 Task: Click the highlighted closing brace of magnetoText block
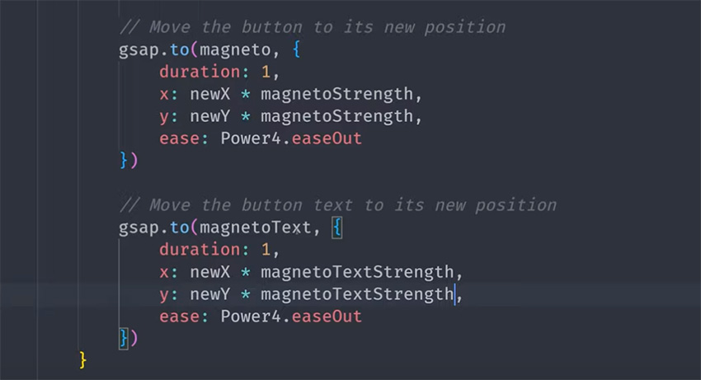tap(124, 338)
